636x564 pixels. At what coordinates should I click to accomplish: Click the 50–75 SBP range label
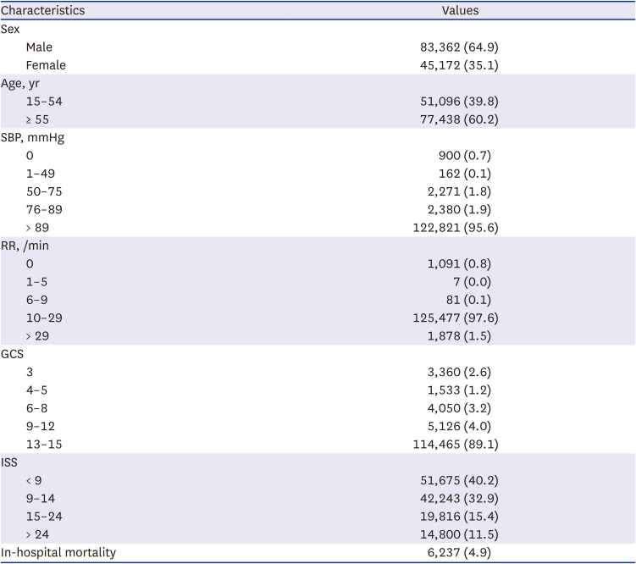[x=44, y=191]
